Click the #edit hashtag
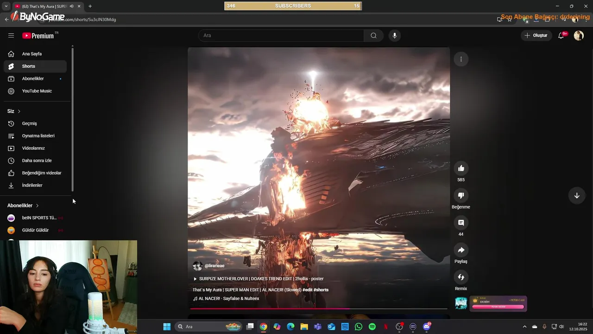 [x=307, y=290]
